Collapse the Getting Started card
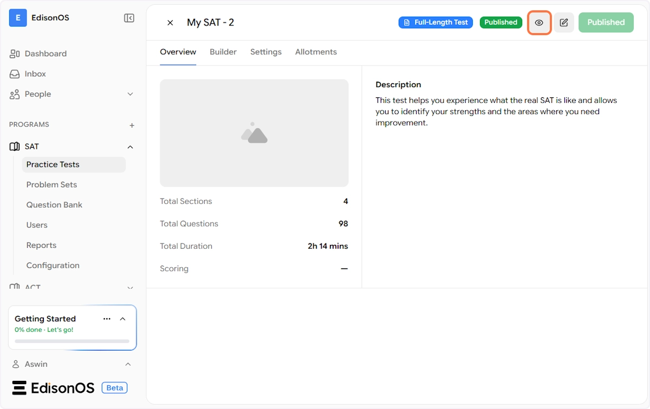 tap(122, 319)
